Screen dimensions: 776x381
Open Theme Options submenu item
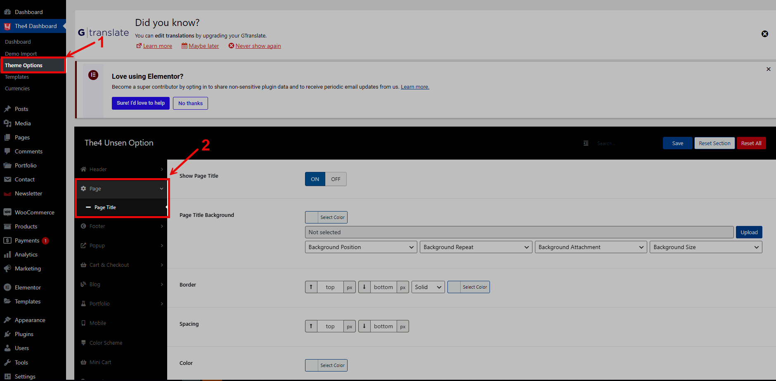click(33, 65)
